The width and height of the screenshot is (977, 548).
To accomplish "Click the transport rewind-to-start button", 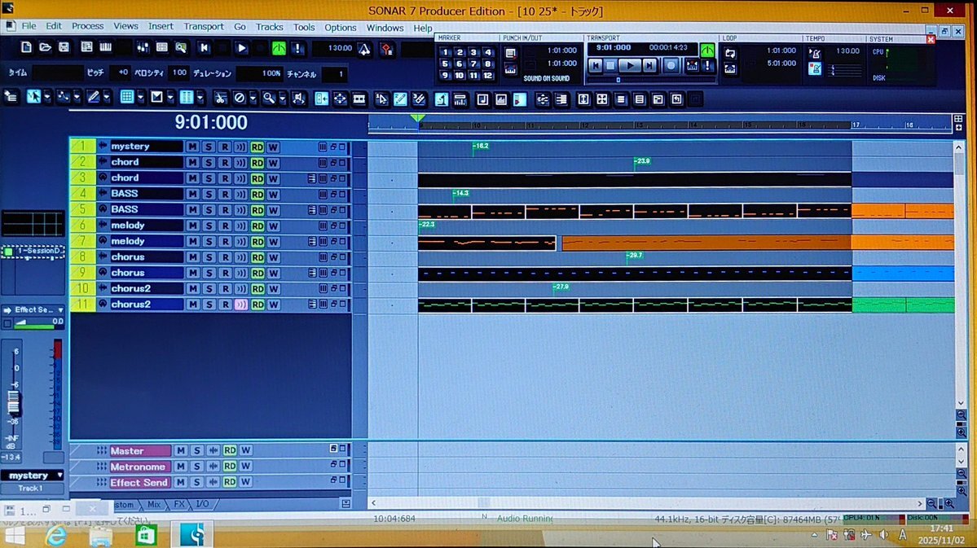I will [595, 65].
